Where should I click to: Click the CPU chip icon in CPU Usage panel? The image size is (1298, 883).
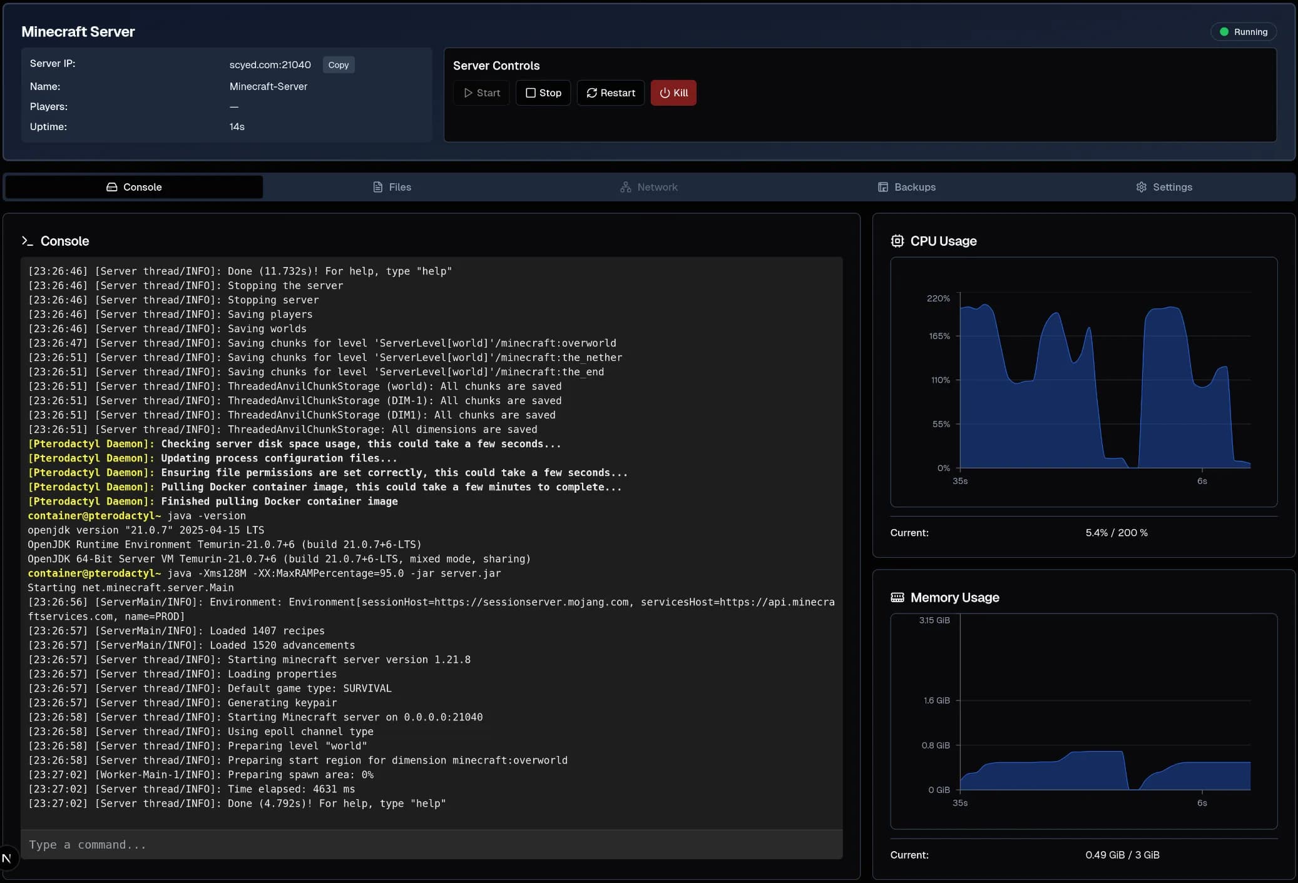coord(897,241)
